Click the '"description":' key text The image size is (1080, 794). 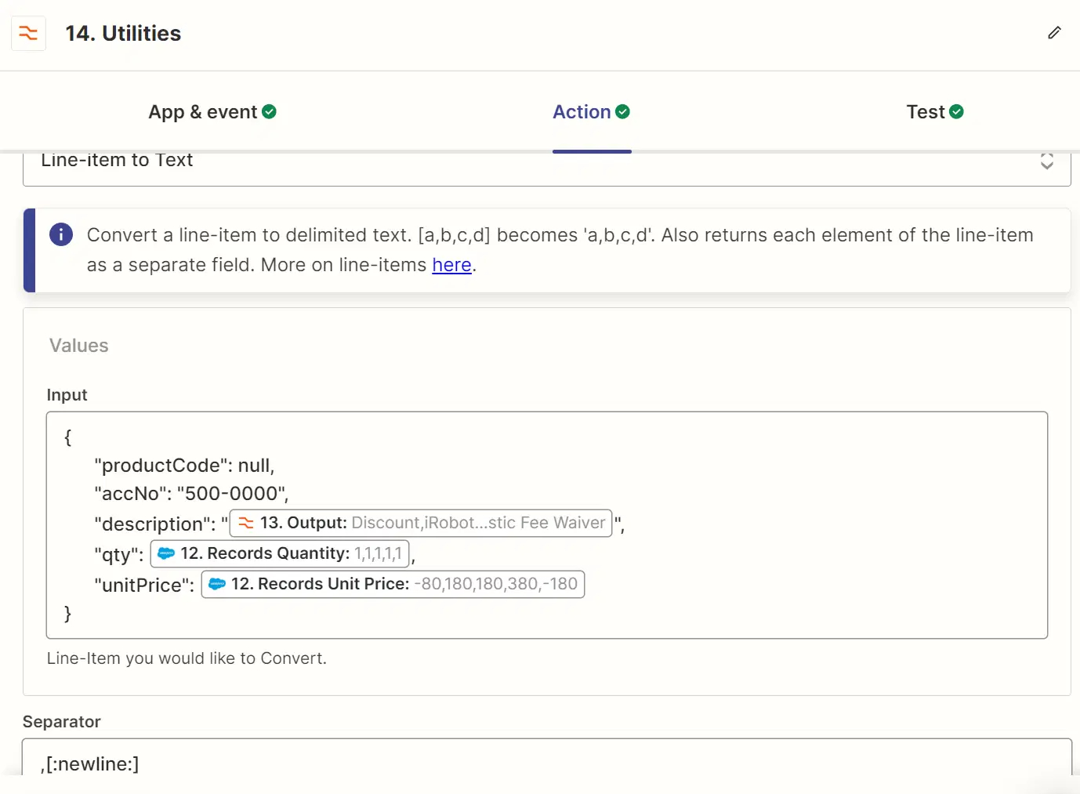pos(155,524)
